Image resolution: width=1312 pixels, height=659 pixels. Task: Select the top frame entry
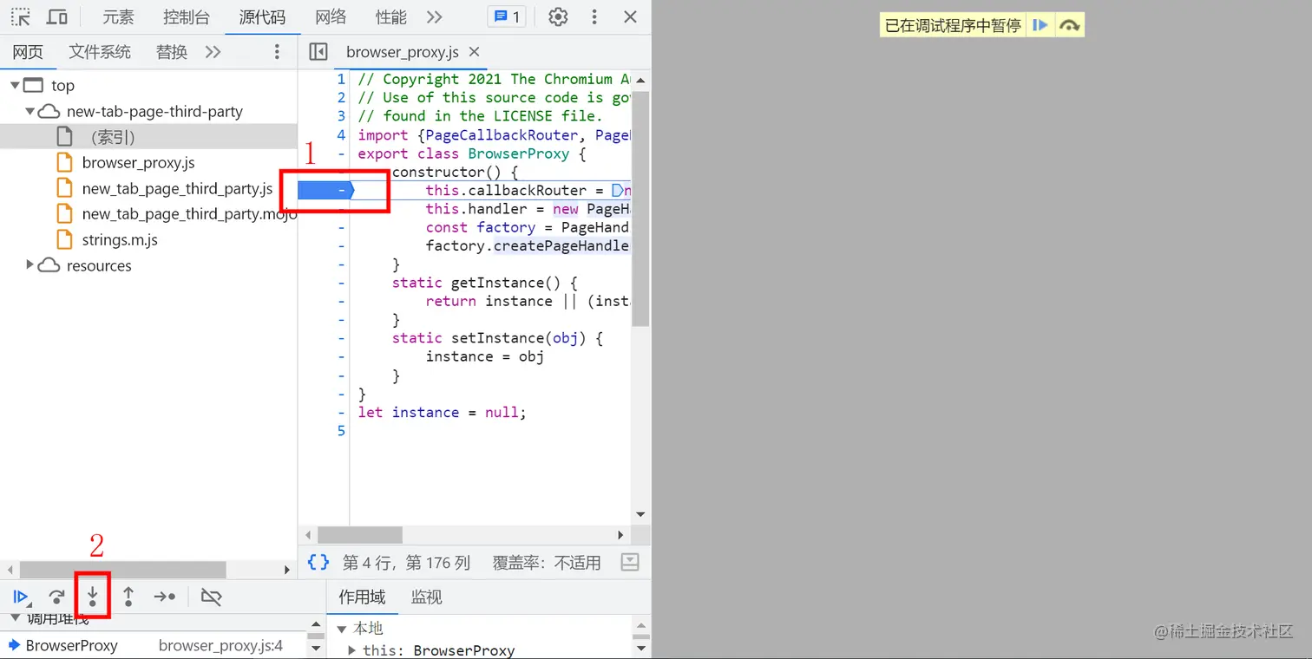coord(62,85)
